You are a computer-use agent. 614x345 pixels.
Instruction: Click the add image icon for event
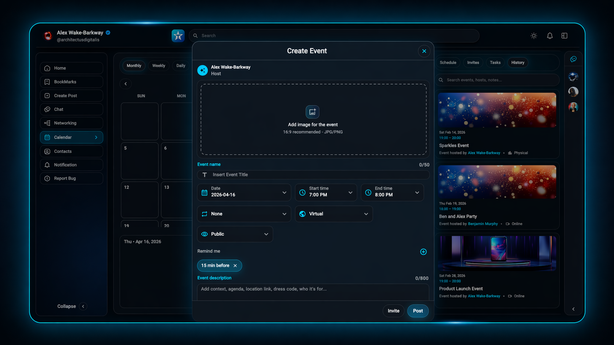point(313,112)
